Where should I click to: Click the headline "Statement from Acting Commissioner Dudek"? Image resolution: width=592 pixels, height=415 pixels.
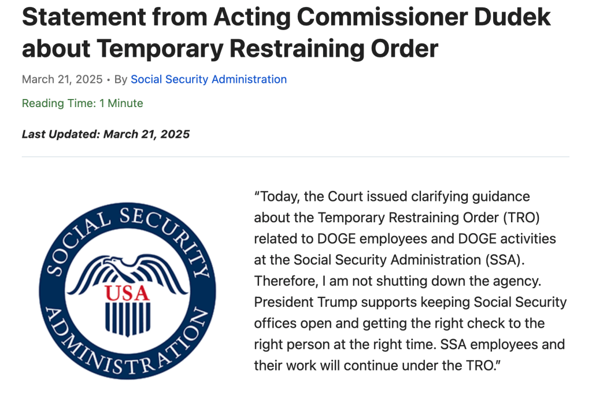286,19
